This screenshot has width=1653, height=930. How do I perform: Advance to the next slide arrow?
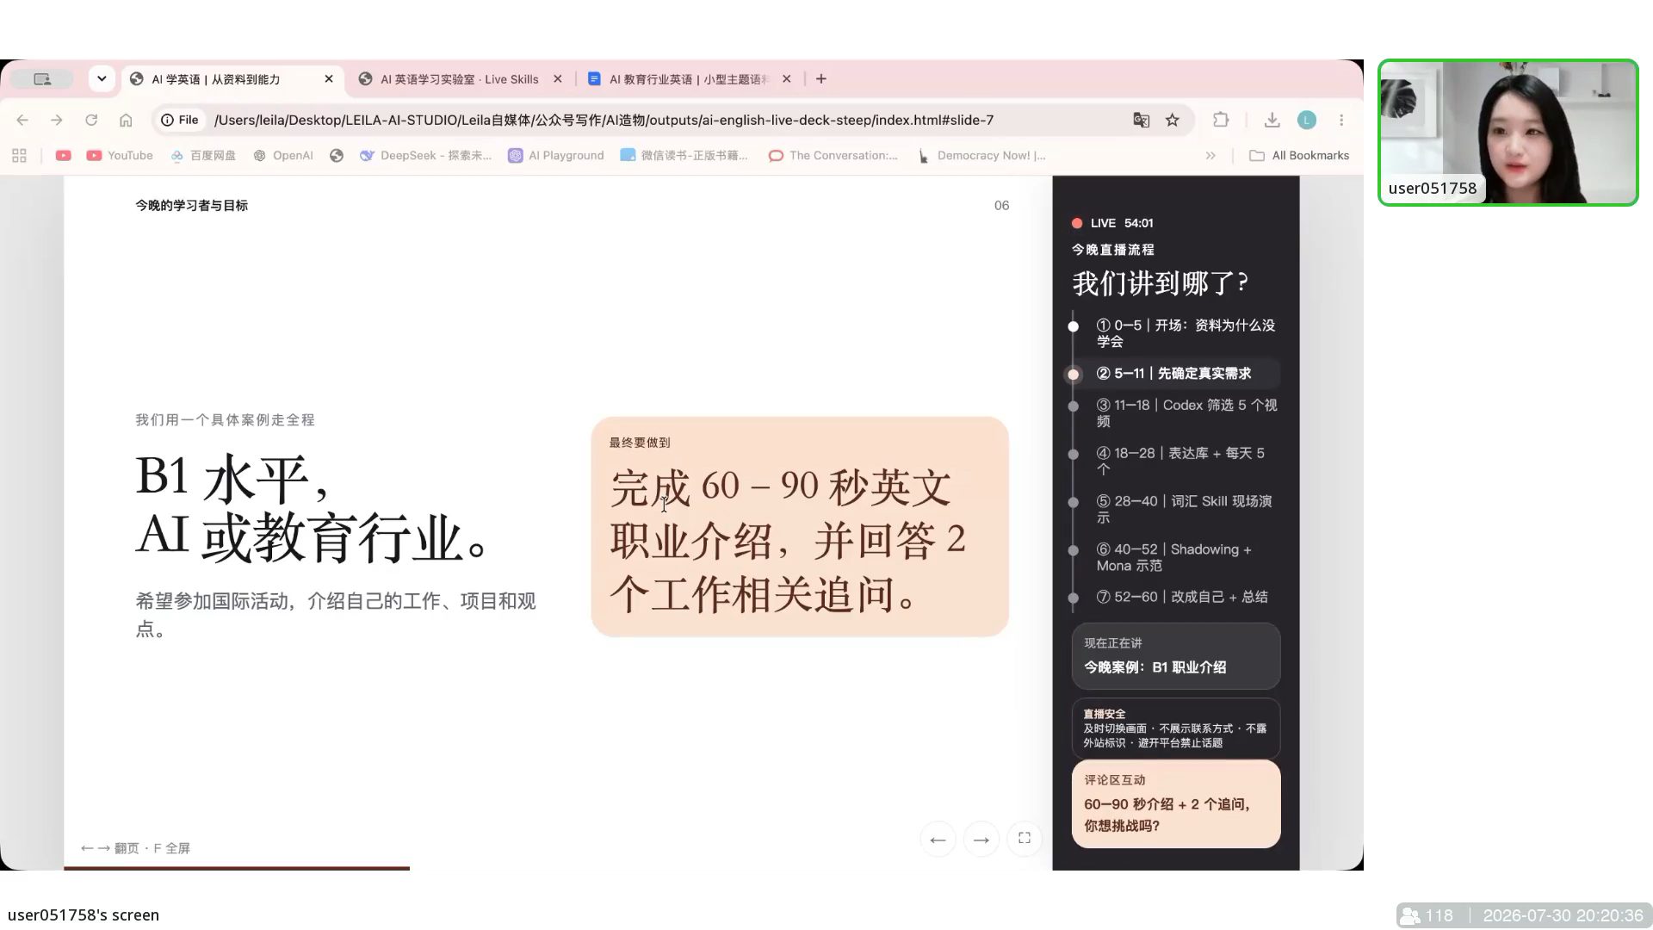[981, 840]
